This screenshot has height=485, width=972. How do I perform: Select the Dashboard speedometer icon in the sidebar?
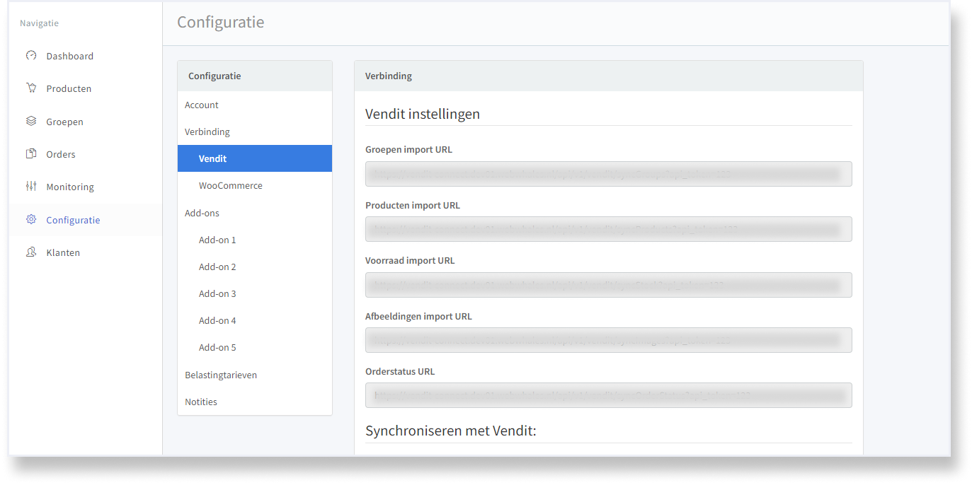pyautogui.click(x=30, y=55)
